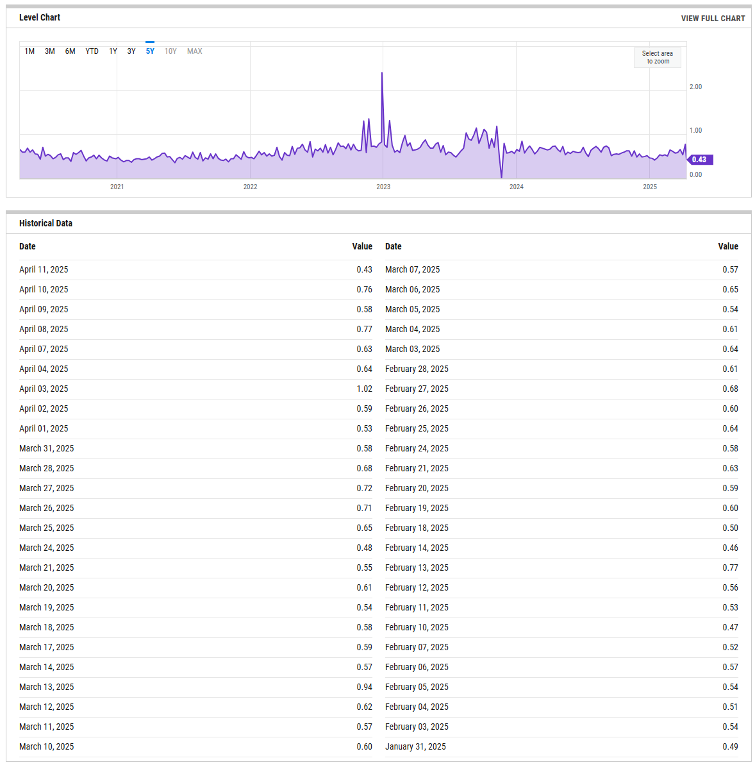Click the Select area to zoom box

(658, 58)
